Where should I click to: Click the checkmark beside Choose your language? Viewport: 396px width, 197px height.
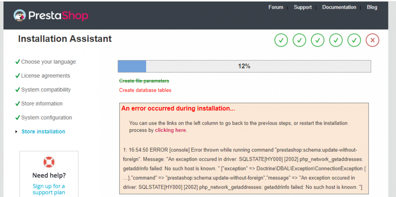pyautogui.click(x=17, y=62)
